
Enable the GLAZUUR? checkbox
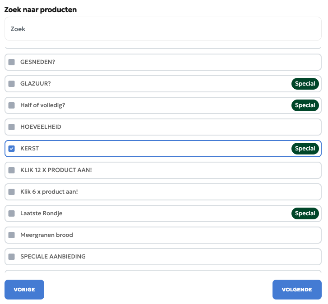pyautogui.click(x=12, y=84)
